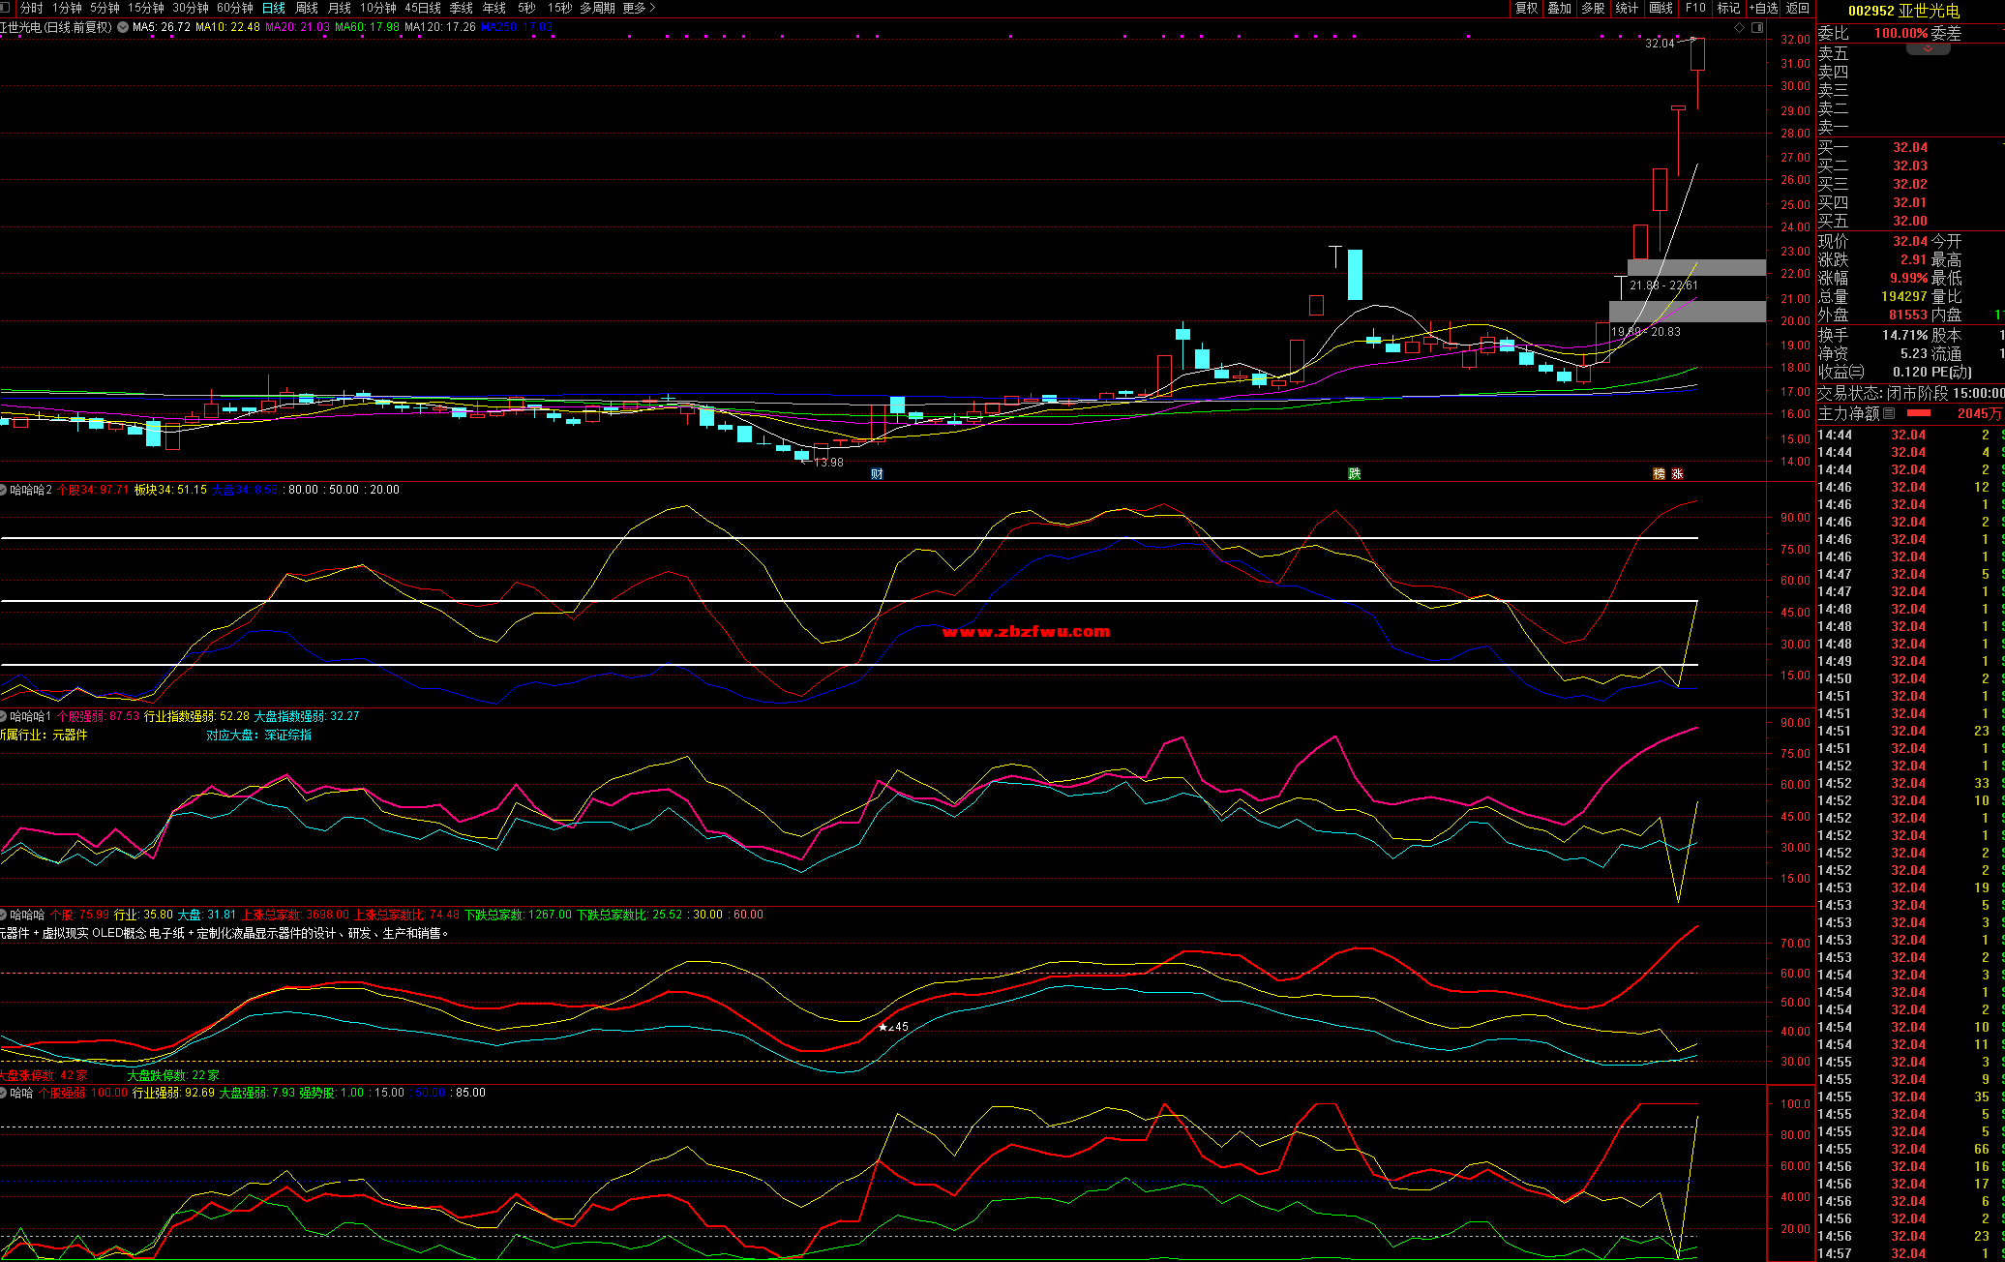Open settings icon of 哈哈哈1 indicator panel
The width and height of the screenshot is (2005, 1262).
pos(4,716)
